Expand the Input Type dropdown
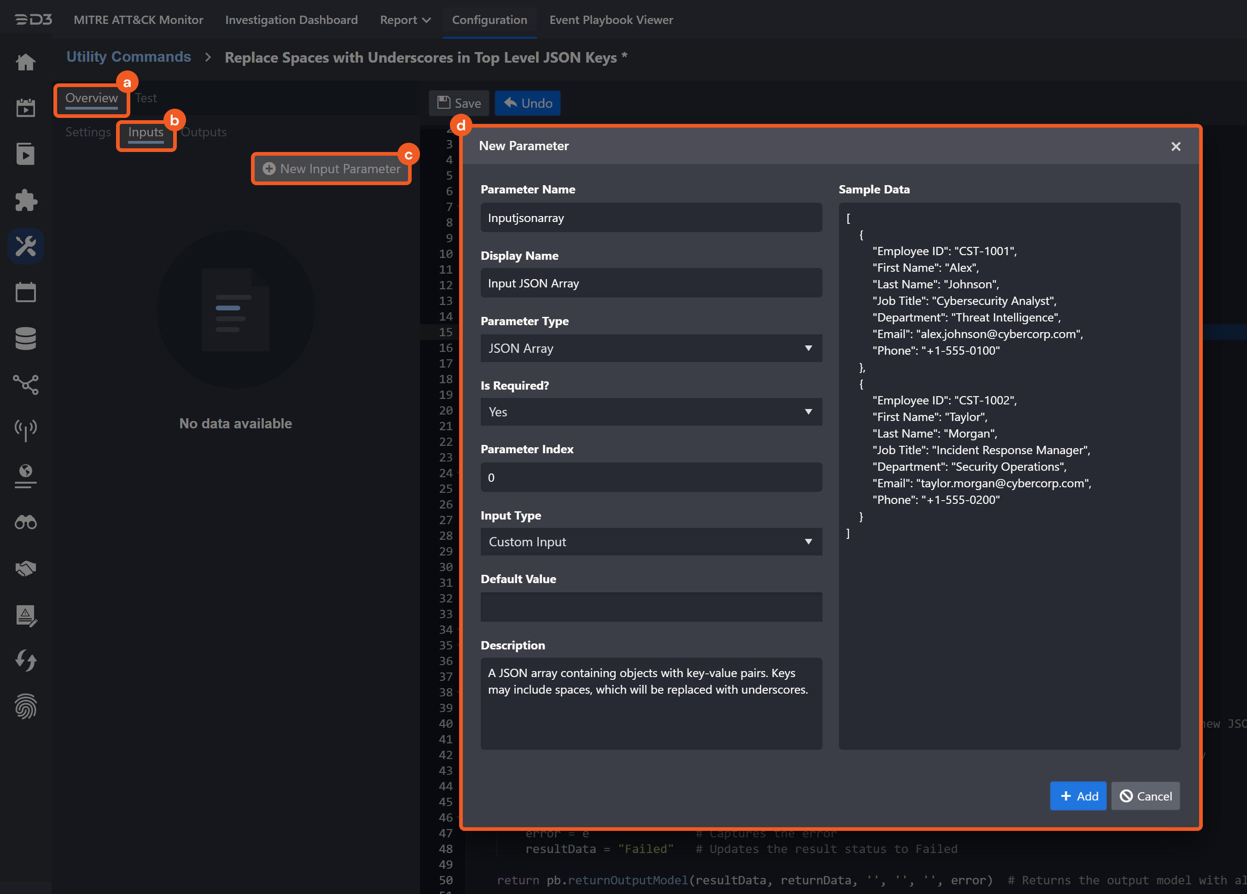Viewport: 1247px width, 894px height. pos(651,542)
